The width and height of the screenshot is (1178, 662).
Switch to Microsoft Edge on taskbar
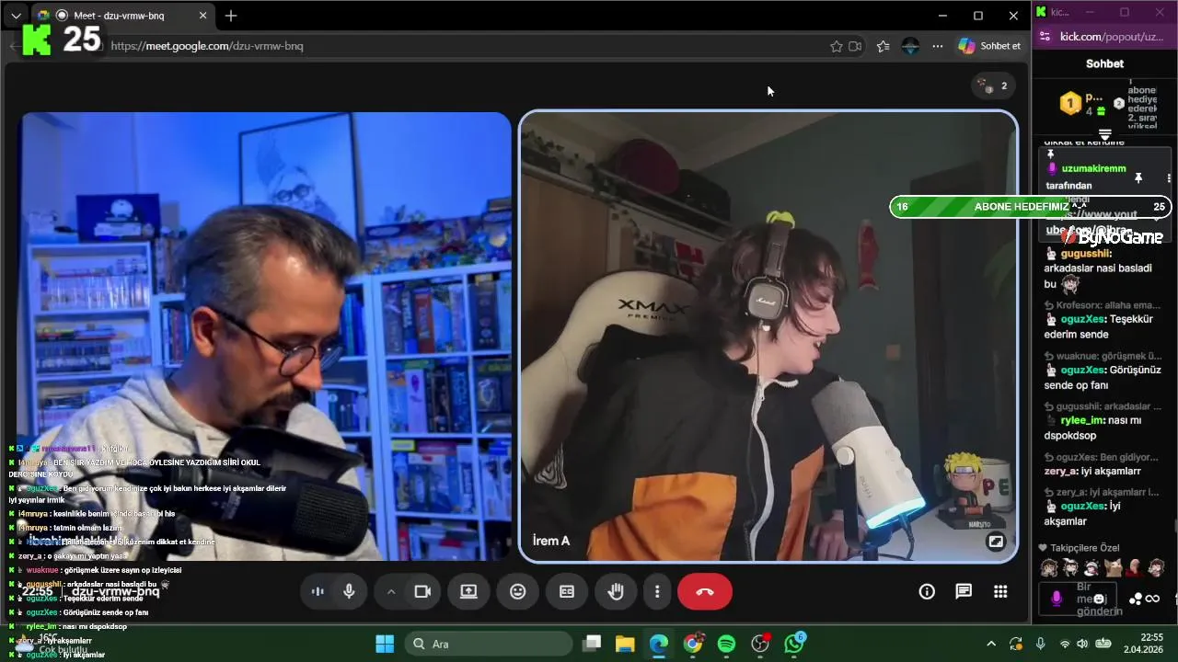(659, 644)
